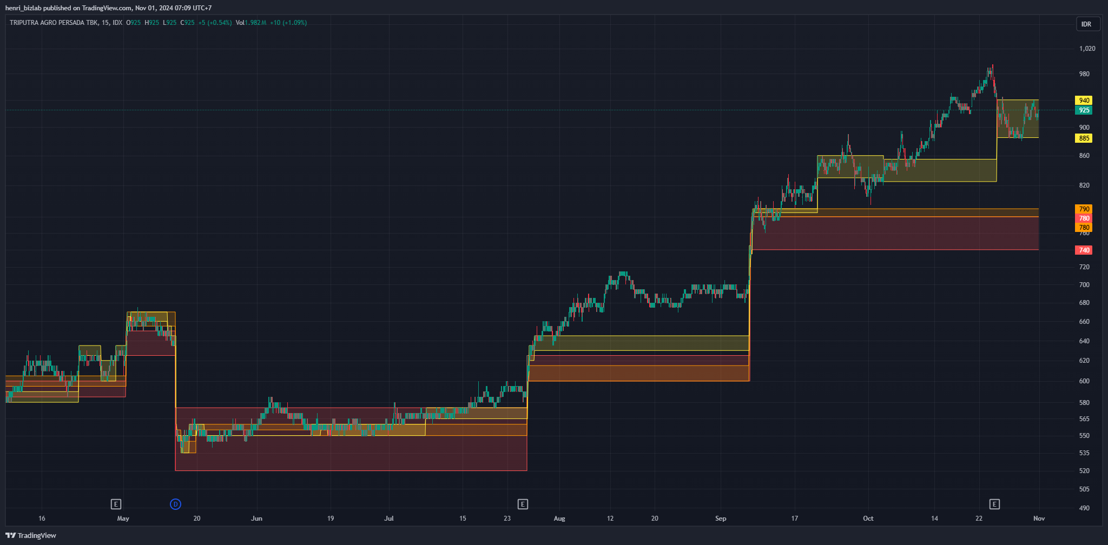Click the price change +5 (+0.54%)
1108x545 pixels.
tap(215, 23)
